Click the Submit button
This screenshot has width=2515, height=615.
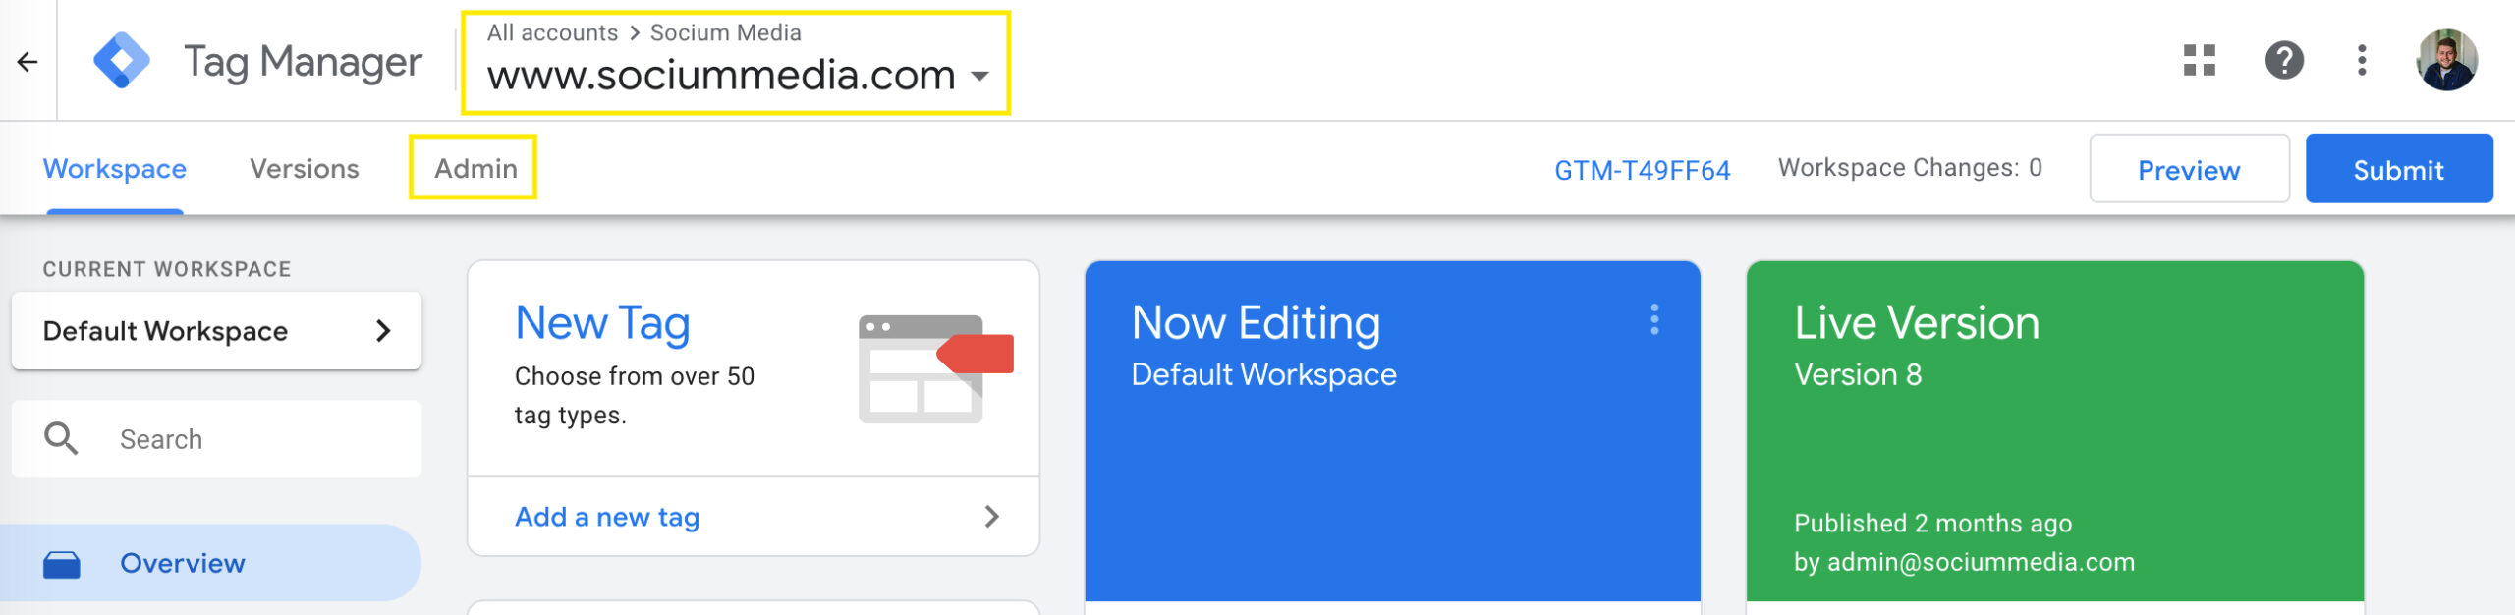coord(2398,169)
